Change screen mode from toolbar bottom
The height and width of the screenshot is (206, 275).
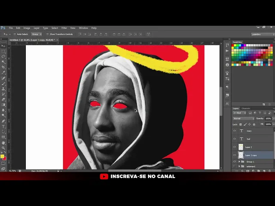[3, 169]
